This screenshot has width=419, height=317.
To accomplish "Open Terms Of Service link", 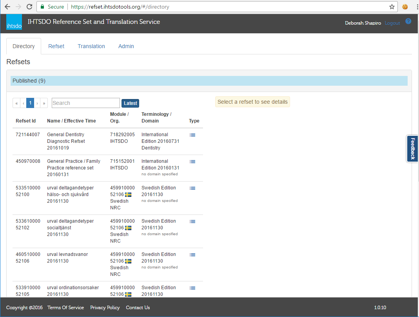I will tap(65, 307).
